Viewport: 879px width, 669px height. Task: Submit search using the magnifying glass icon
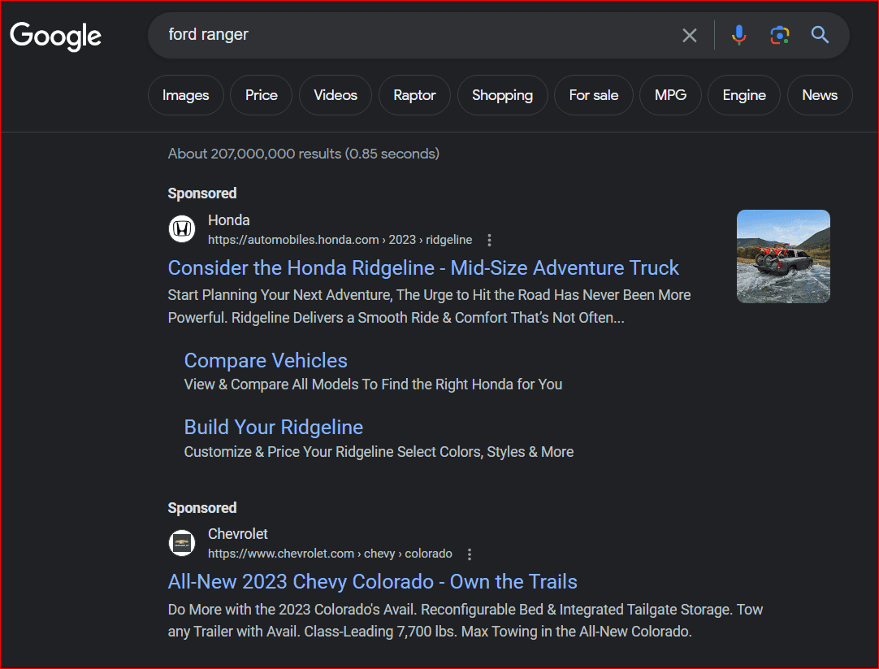pos(820,35)
